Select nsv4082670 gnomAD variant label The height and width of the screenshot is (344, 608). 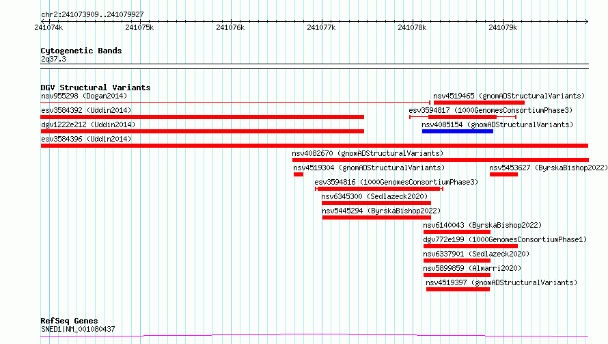point(368,153)
